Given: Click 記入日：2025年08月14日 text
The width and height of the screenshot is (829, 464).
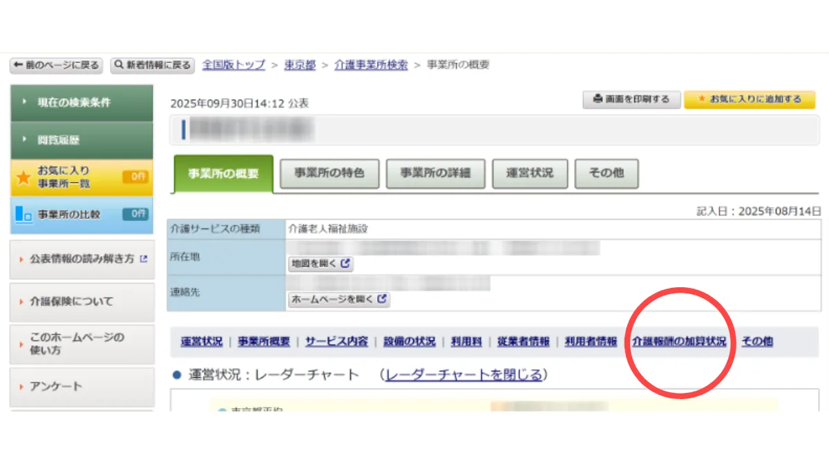Looking at the screenshot, I should [759, 211].
